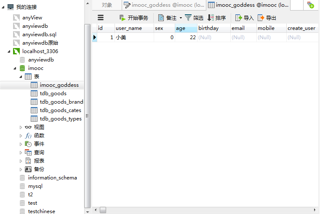Click the 备注 memo toolbar button
The height and width of the screenshot is (214, 320).
[167, 18]
